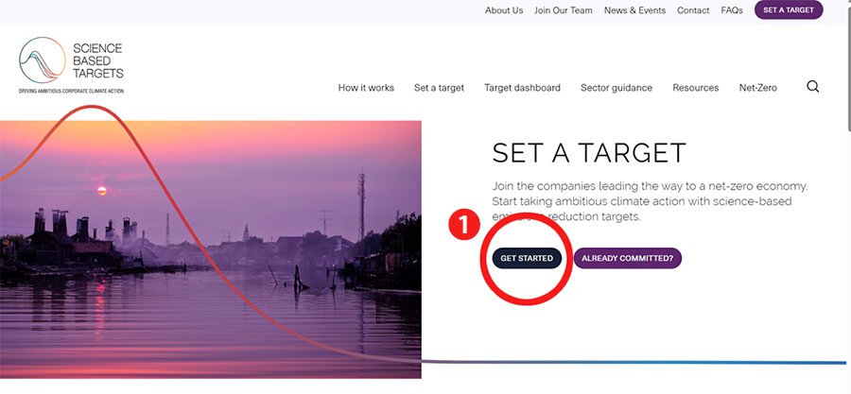This screenshot has width=851, height=394.
Task: Click the red numbered 1 marker
Action: coord(463,228)
